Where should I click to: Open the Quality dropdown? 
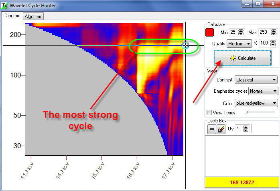pos(239,43)
